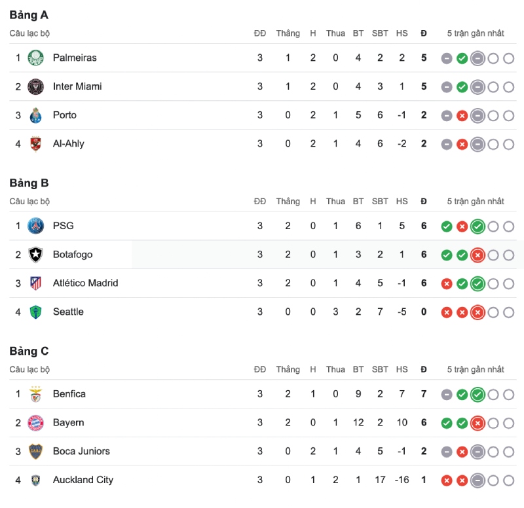Click the Atlético Madrid crest
Screen dimensions: 524x508
coord(35,283)
